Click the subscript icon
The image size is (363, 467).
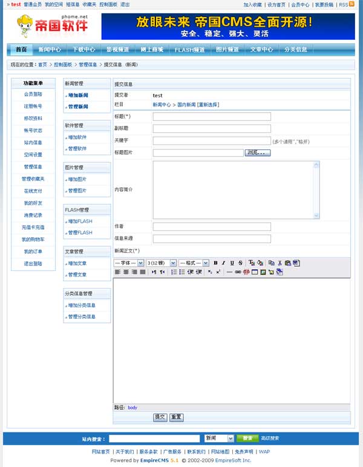coord(209,272)
